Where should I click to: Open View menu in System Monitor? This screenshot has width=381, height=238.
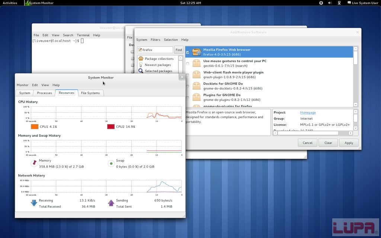coord(45,85)
